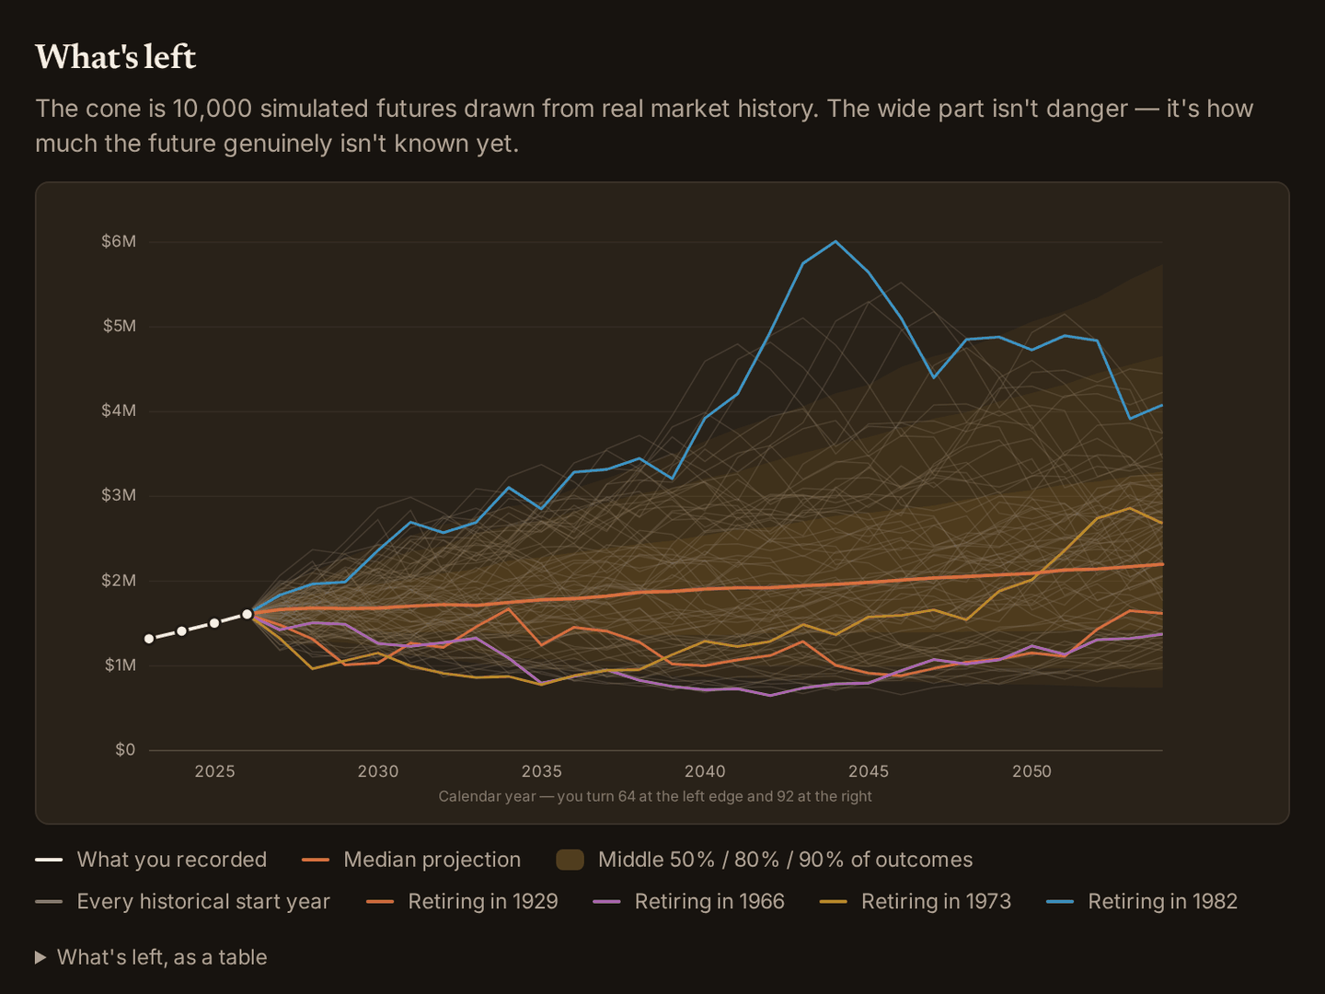Click the $0 y-axis label
Image resolution: width=1325 pixels, height=994 pixels.
coord(125,750)
